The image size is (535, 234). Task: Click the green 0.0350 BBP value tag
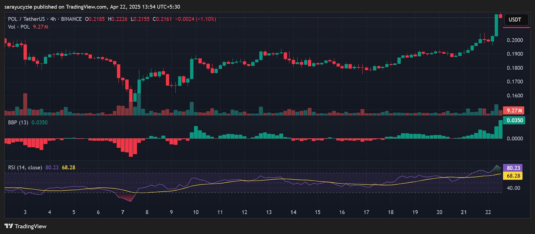(x=514, y=120)
